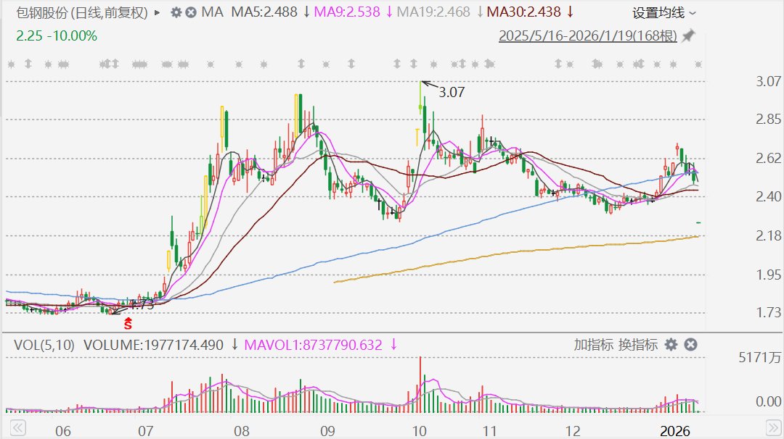Image resolution: width=784 pixels, height=439 pixels.
Task: Open MA indicator settings gear
Action: point(176,12)
